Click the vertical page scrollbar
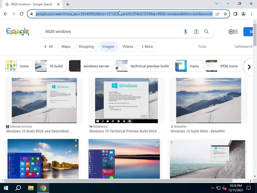The width and height of the screenshot is (257, 193). coord(255,35)
